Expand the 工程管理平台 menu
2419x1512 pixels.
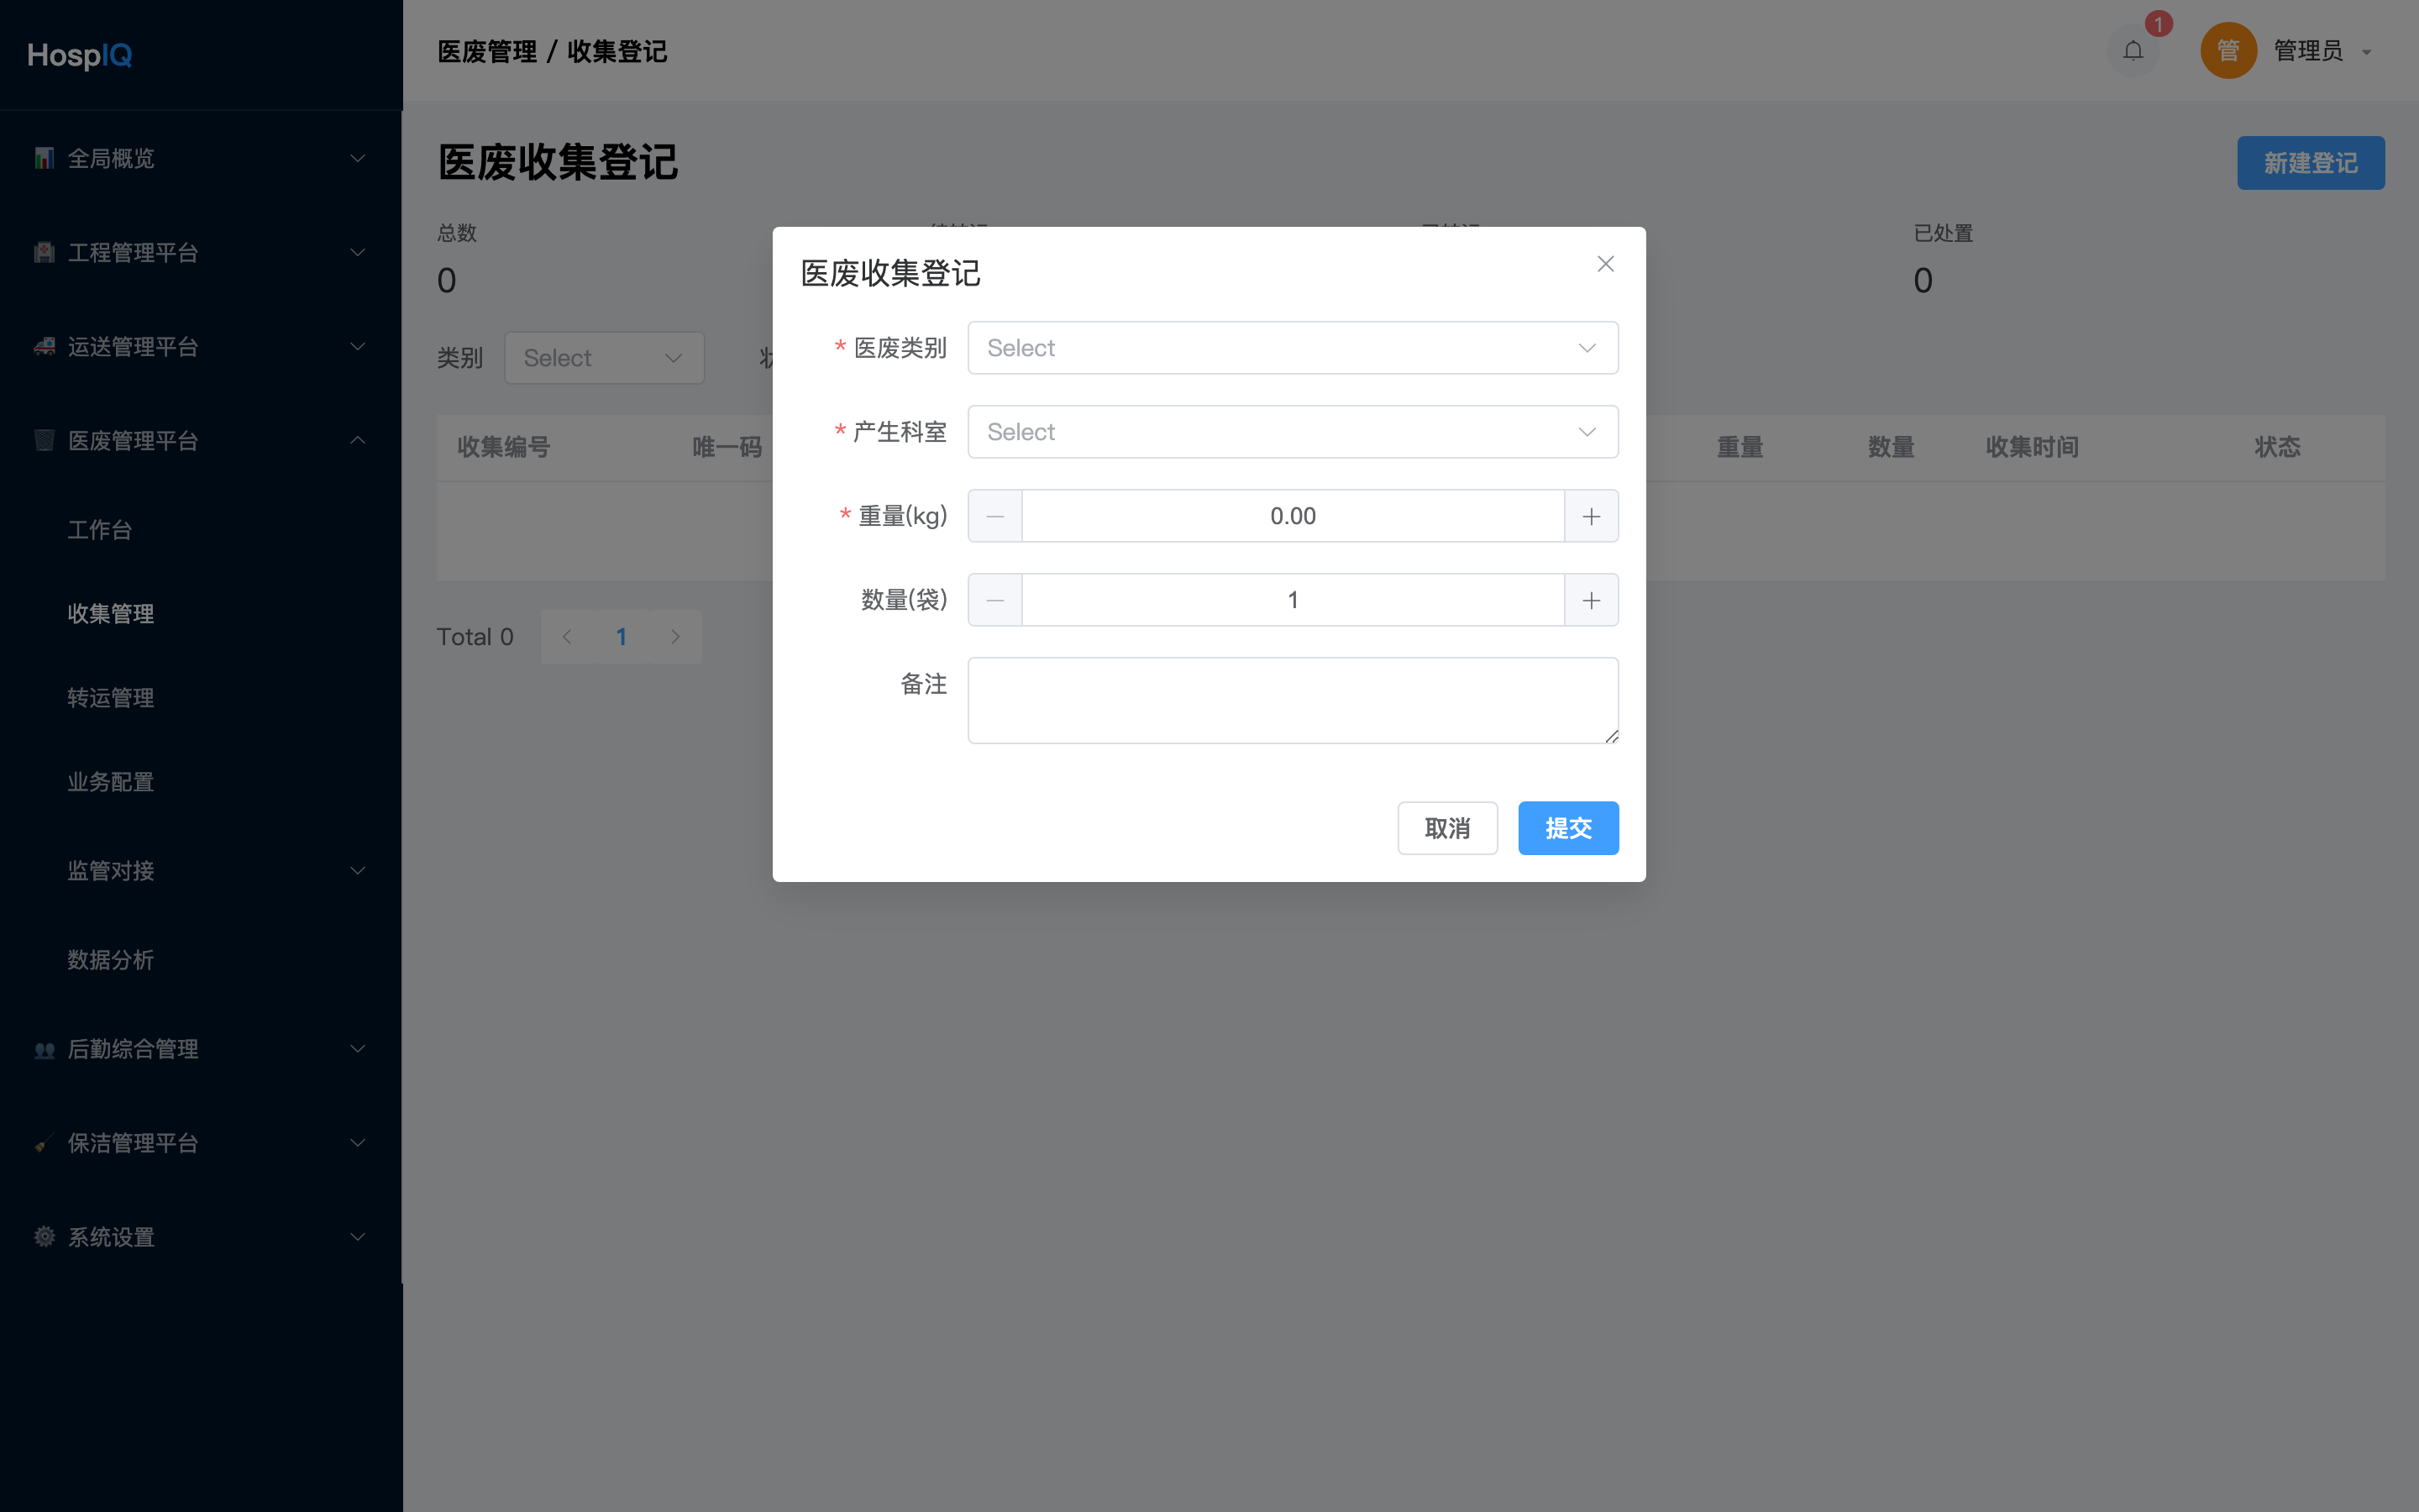(x=201, y=252)
